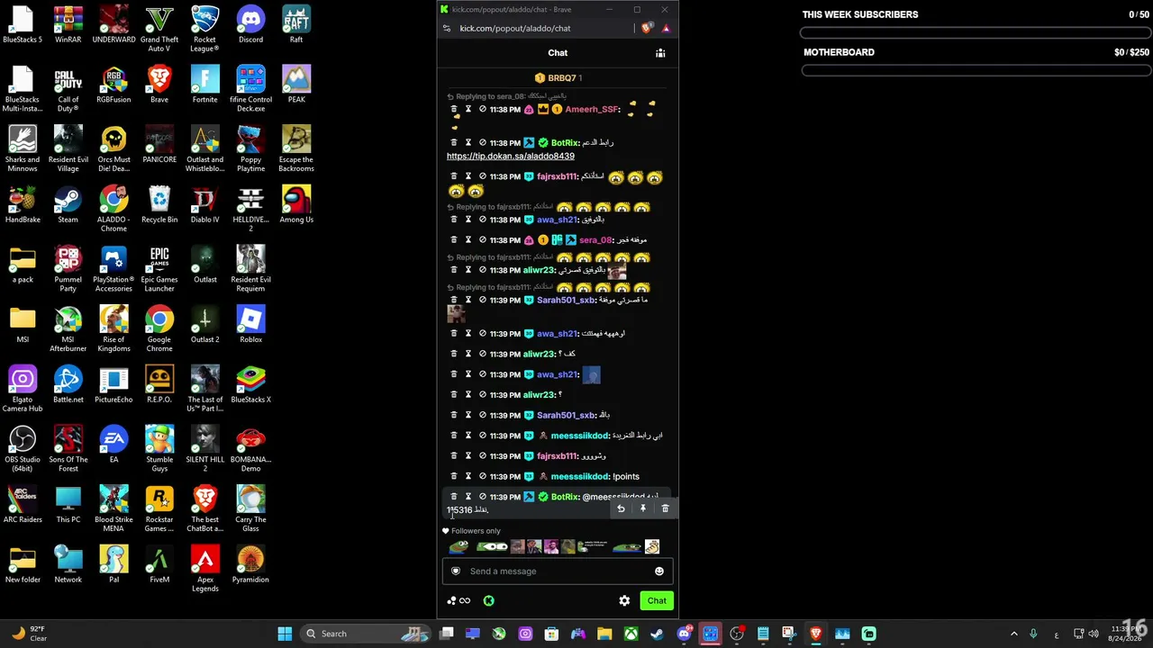The image size is (1153, 648).
Task: Open image thumbnail in awa_sh21's 11:39 message
Action: click(x=591, y=374)
